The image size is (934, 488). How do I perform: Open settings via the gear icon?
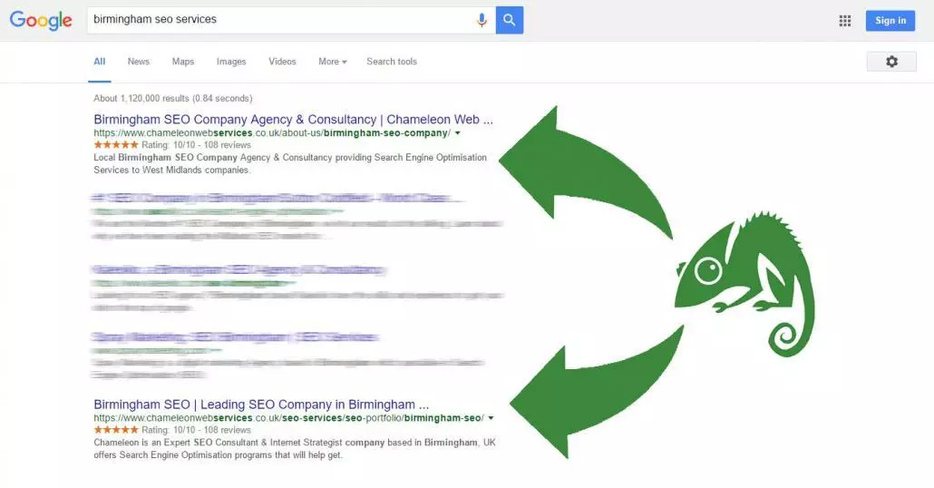pyautogui.click(x=891, y=62)
